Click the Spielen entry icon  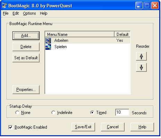[x=48, y=47]
